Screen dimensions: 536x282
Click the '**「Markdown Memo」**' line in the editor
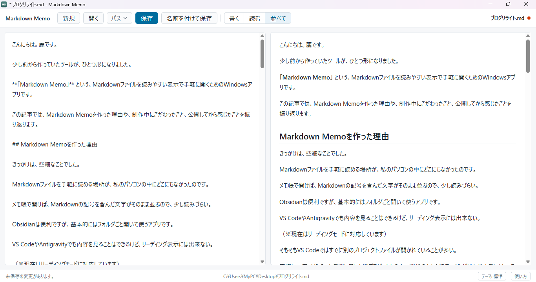pyautogui.click(x=132, y=89)
